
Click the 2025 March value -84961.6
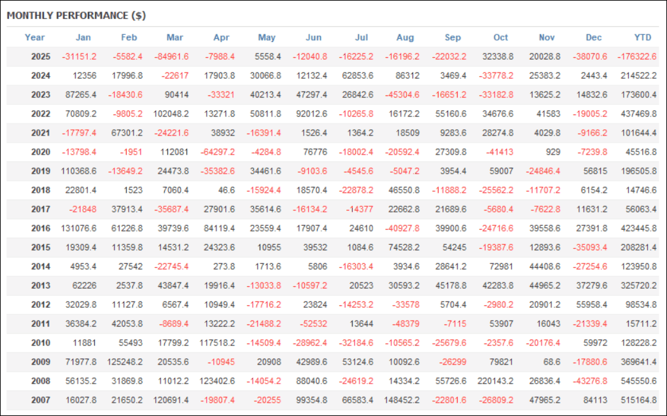click(171, 57)
